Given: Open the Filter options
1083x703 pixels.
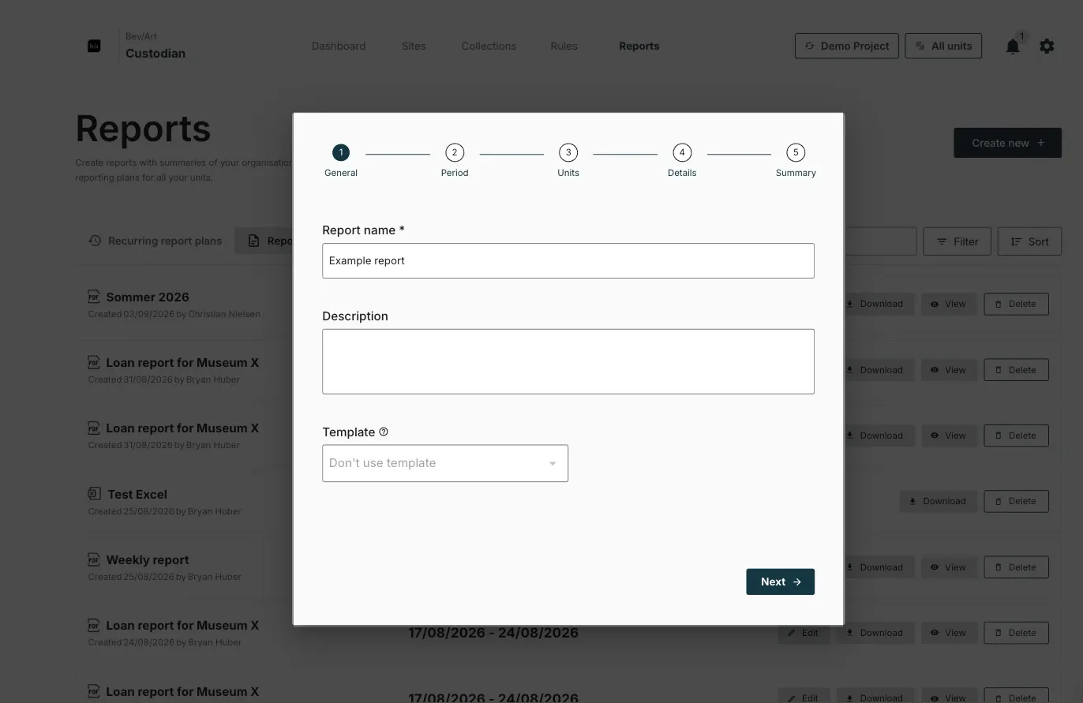Looking at the screenshot, I should 957,241.
